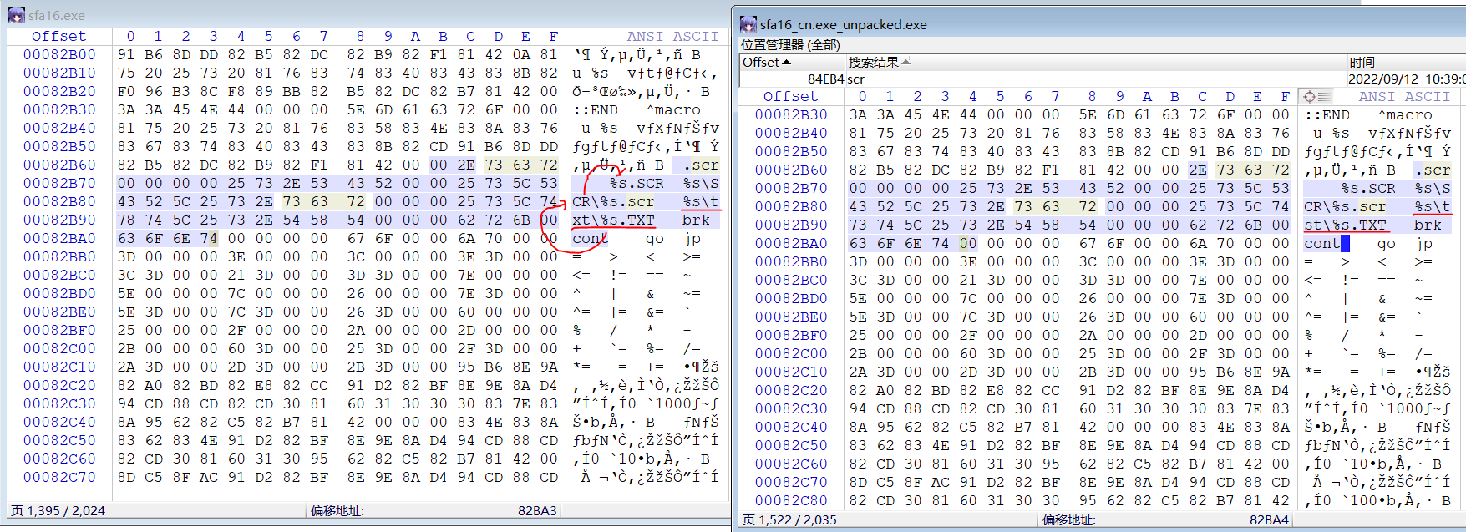The height and width of the screenshot is (532, 1466).
Task: Click page indicator 1,395 / 2,024 in status bar
Action: (58, 510)
